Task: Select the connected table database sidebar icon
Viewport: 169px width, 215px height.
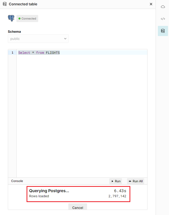Action: (x=163, y=31)
